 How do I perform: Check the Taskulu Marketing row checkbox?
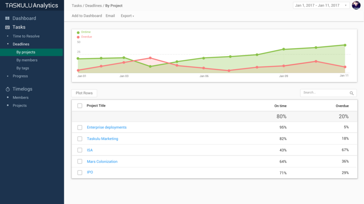pos(80,139)
